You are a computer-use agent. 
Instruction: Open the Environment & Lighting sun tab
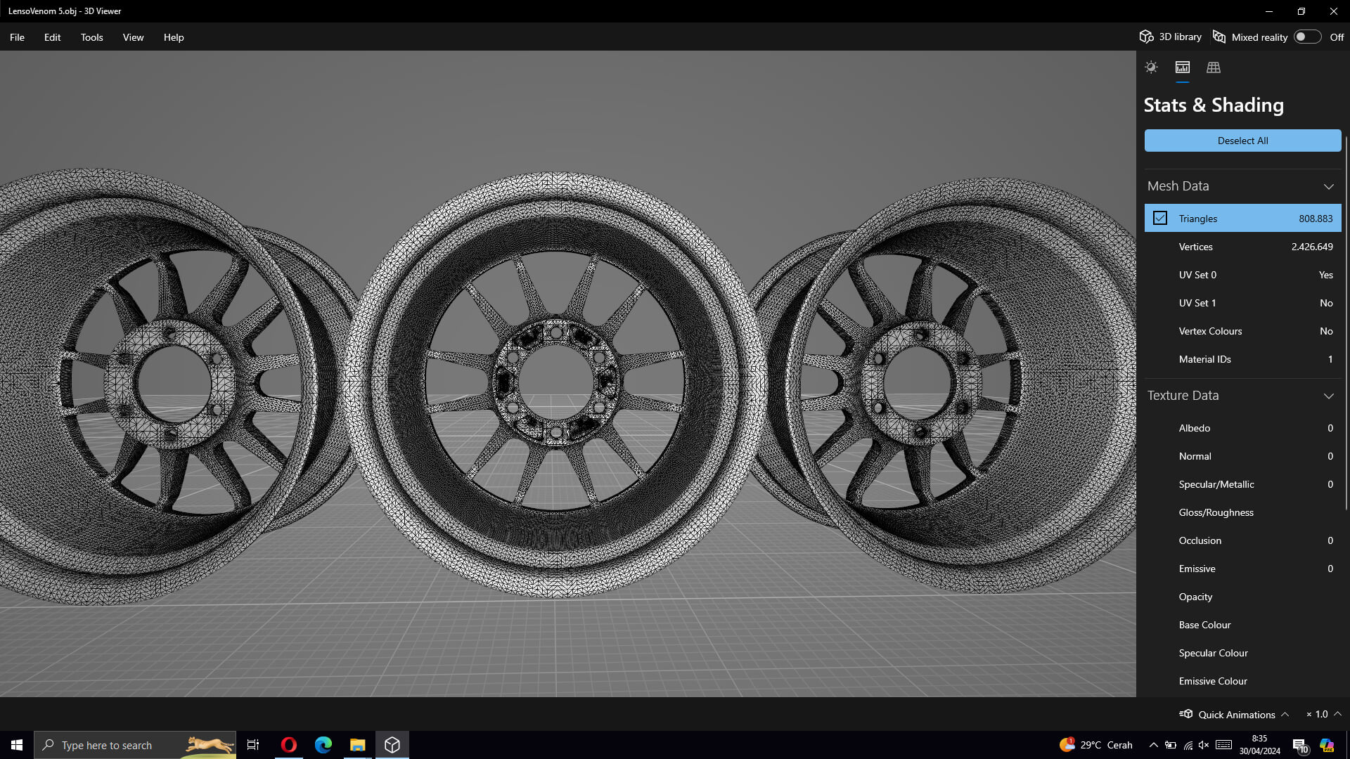tap(1151, 67)
